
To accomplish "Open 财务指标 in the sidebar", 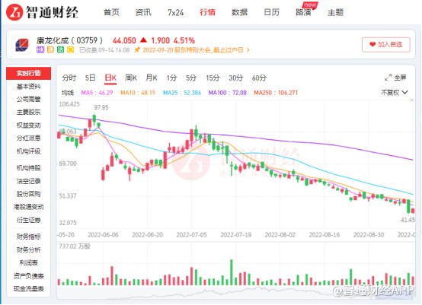I will tap(28, 237).
